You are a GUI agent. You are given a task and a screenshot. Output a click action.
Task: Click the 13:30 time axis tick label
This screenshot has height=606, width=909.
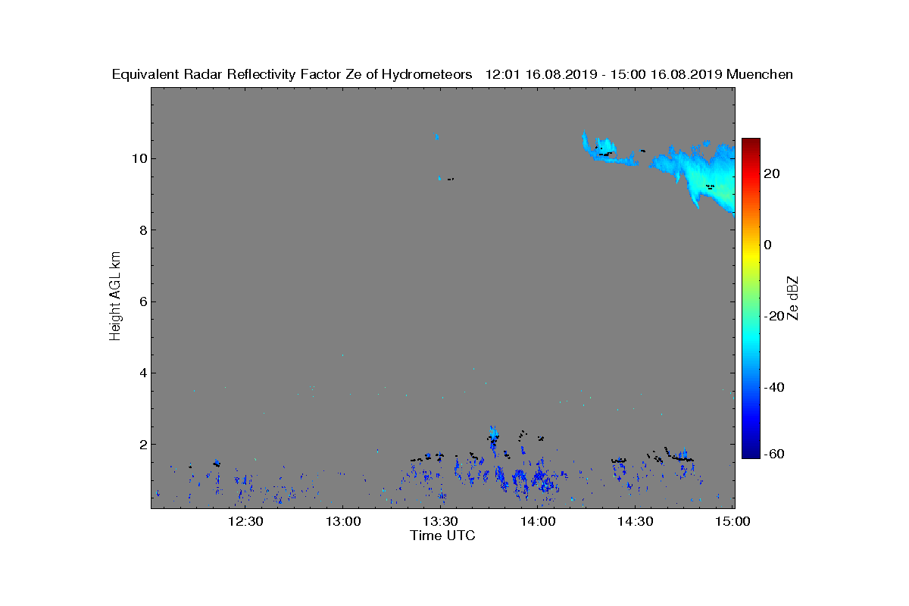coord(440,521)
